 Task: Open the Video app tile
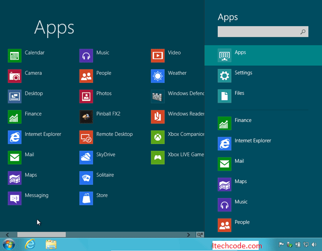(x=158, y=56)
